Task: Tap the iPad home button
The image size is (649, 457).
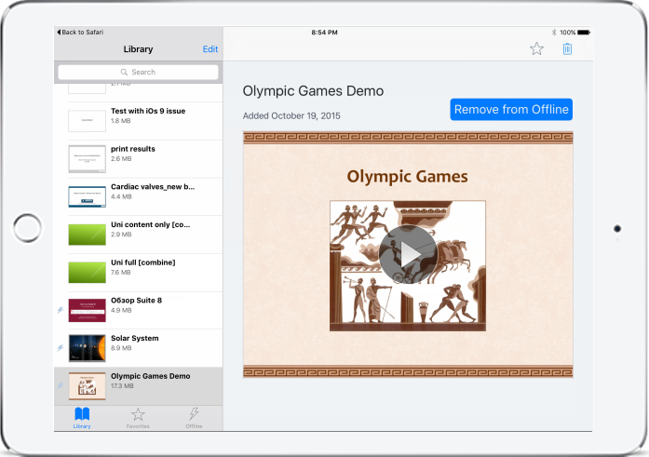Action: pos(27,228)
